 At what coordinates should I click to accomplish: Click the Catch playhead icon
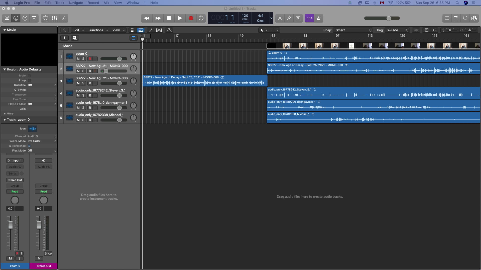169,30
